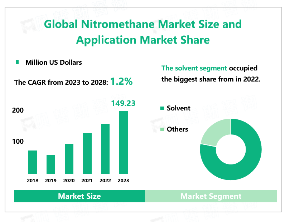Image resolution: width=285 pixels, height=222 pixels.
Task: Click the Solvent legend color swatch
Action: (x=162, y=108)
